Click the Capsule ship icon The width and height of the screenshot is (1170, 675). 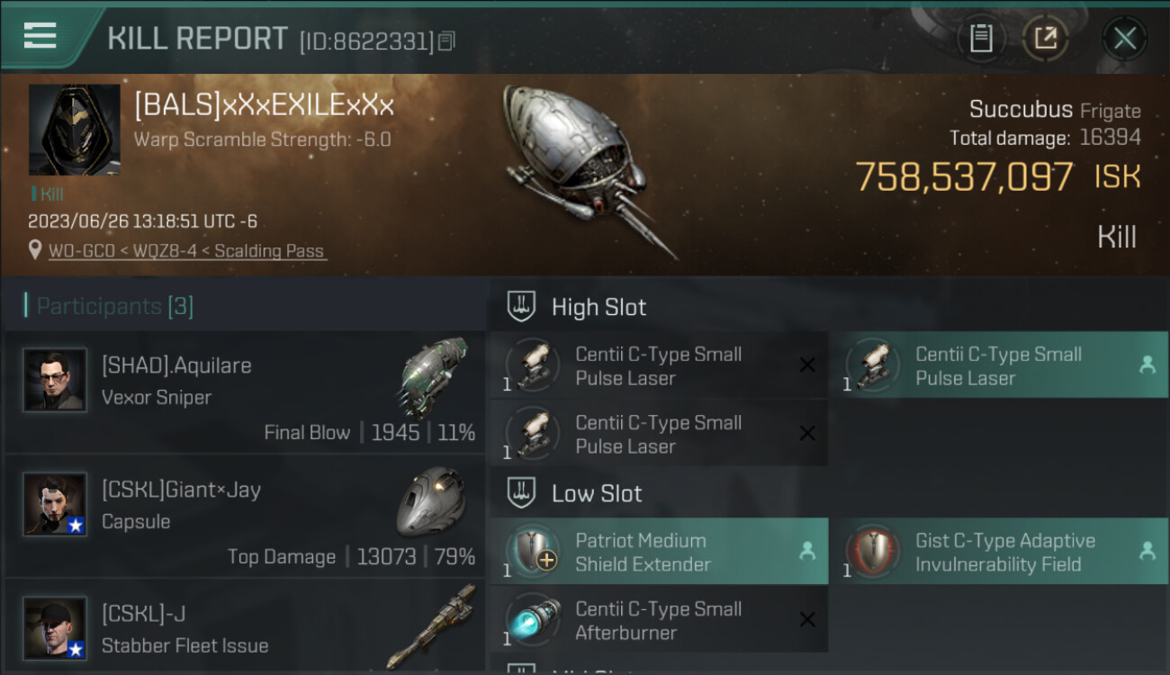[431, 501]
